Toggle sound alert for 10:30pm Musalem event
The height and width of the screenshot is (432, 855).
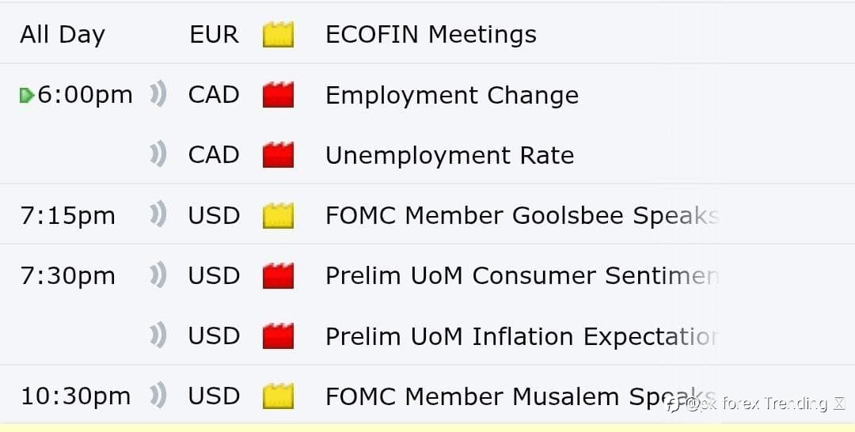158,396
